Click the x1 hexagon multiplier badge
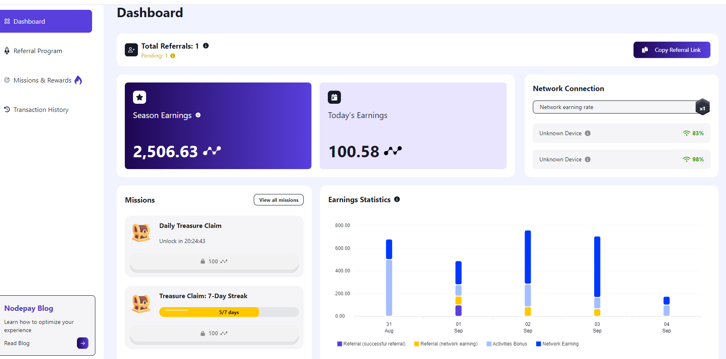This screenshot has height=359, width=726. pyautogui.click(x=702, y=107)
